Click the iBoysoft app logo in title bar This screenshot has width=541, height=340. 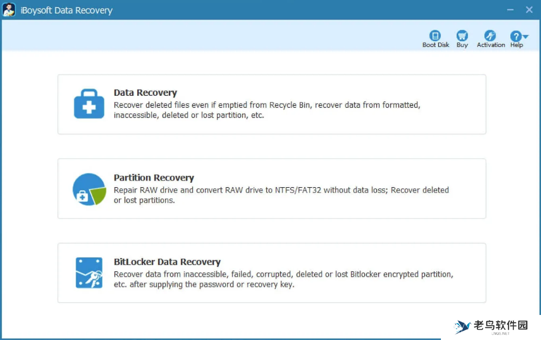[9, 10]
